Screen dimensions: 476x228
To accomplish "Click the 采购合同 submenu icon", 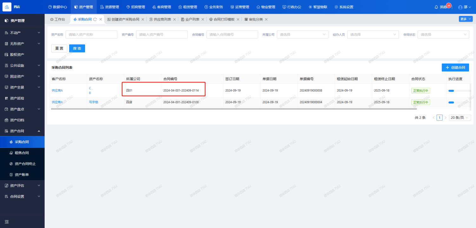I will pos(11,142).
